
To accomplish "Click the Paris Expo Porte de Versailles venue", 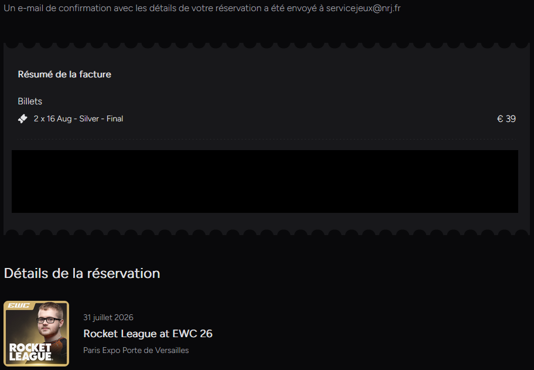I will (136, 350).
